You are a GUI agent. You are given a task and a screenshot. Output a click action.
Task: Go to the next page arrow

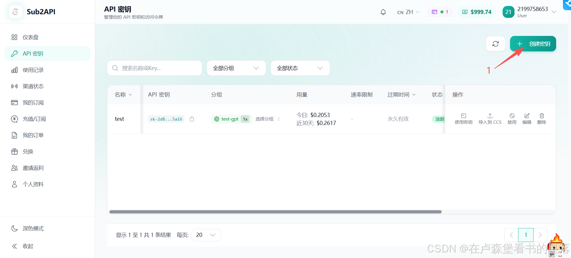tap(540, 235)
